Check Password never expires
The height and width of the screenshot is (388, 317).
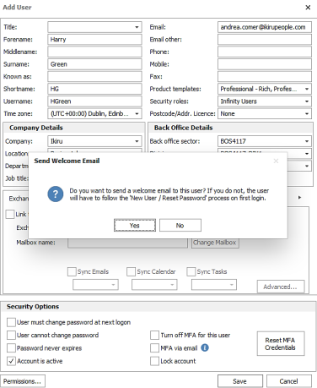pos(11,348)
